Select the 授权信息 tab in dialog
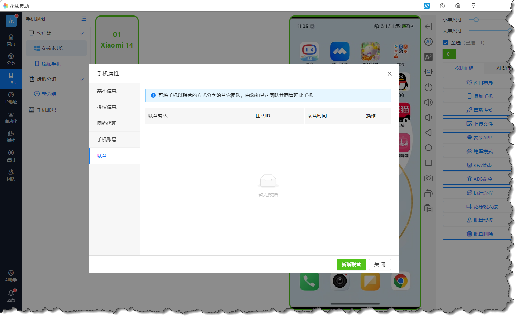This screenshot has height=322, width=522. coord(114,107)
